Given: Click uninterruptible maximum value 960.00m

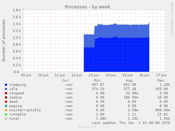Looking at the screenshot, I should 163,110.
